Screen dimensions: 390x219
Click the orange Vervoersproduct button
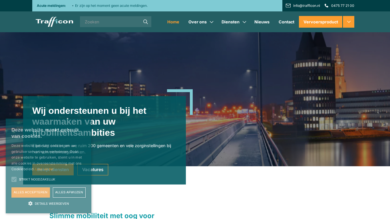coord(320,22)
